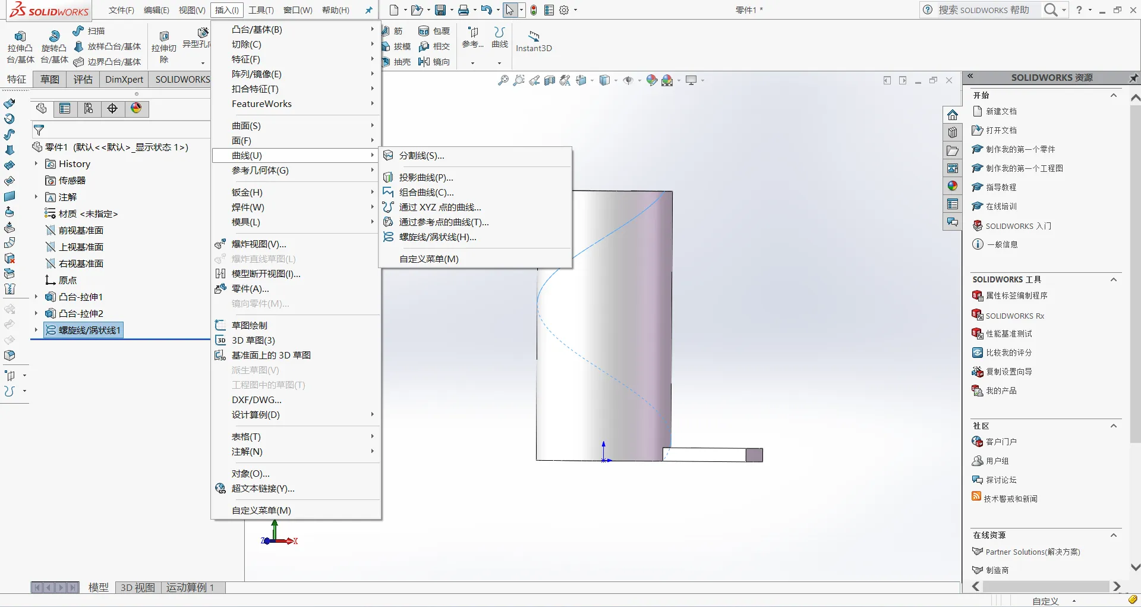The image size is (1141, 607).
Task: Open the Design Library icon in task pane
Action: click(953, 133)
